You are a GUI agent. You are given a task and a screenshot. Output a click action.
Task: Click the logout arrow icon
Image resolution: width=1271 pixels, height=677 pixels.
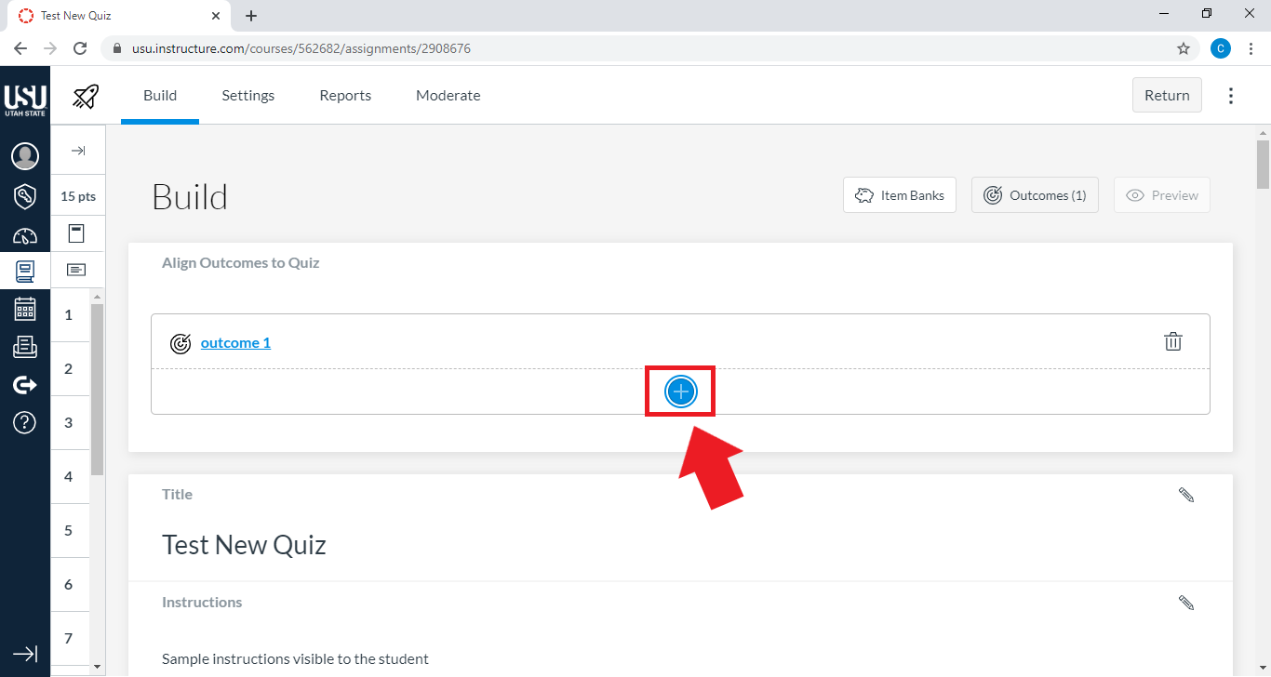pyautogui.click(x=25, y=384)
